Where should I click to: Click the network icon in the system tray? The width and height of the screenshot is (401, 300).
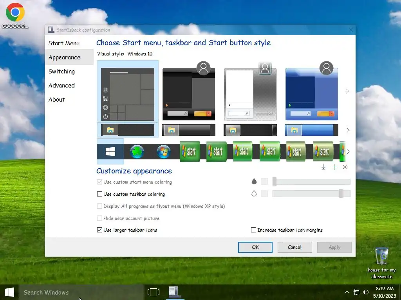click(356, 292)
